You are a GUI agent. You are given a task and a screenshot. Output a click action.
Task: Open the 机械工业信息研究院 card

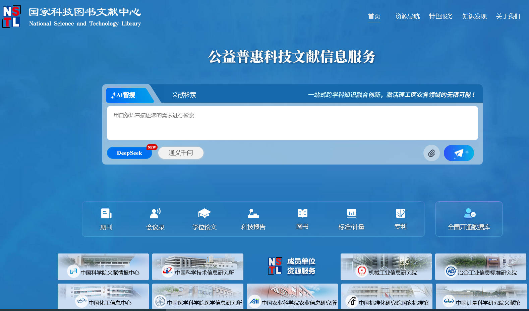tap(386, 267)
